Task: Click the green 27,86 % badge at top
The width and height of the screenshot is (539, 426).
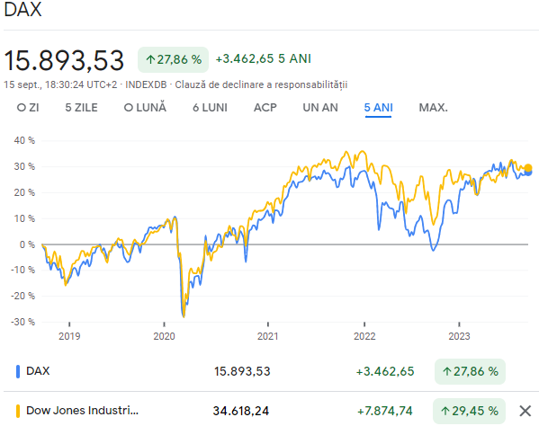Action: click(174, 59)
